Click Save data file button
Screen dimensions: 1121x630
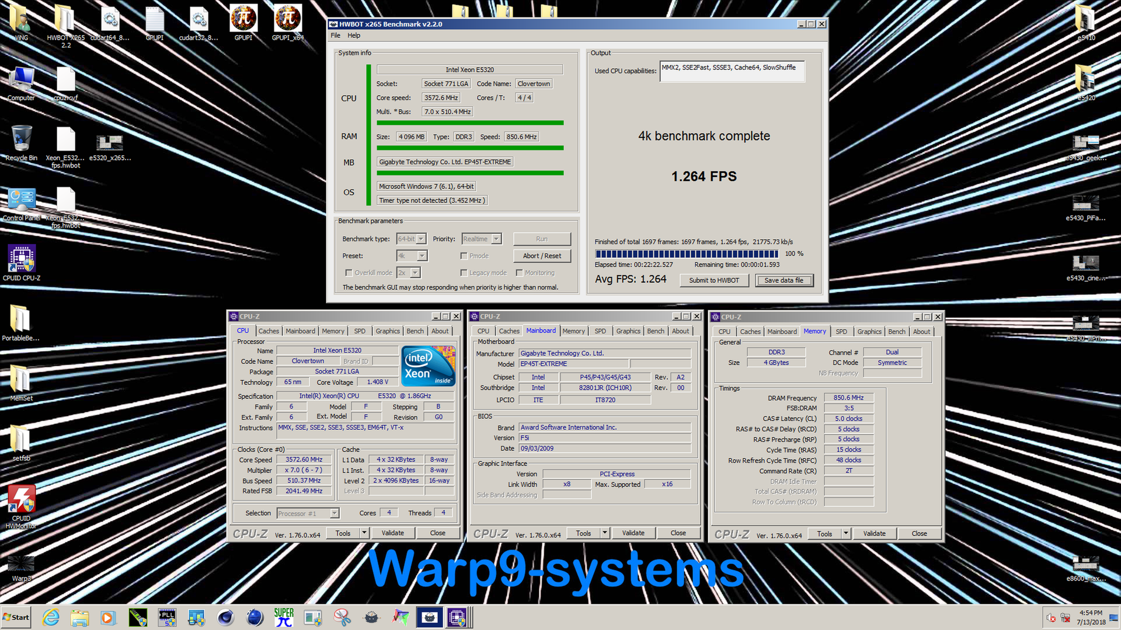click(784, 281)
